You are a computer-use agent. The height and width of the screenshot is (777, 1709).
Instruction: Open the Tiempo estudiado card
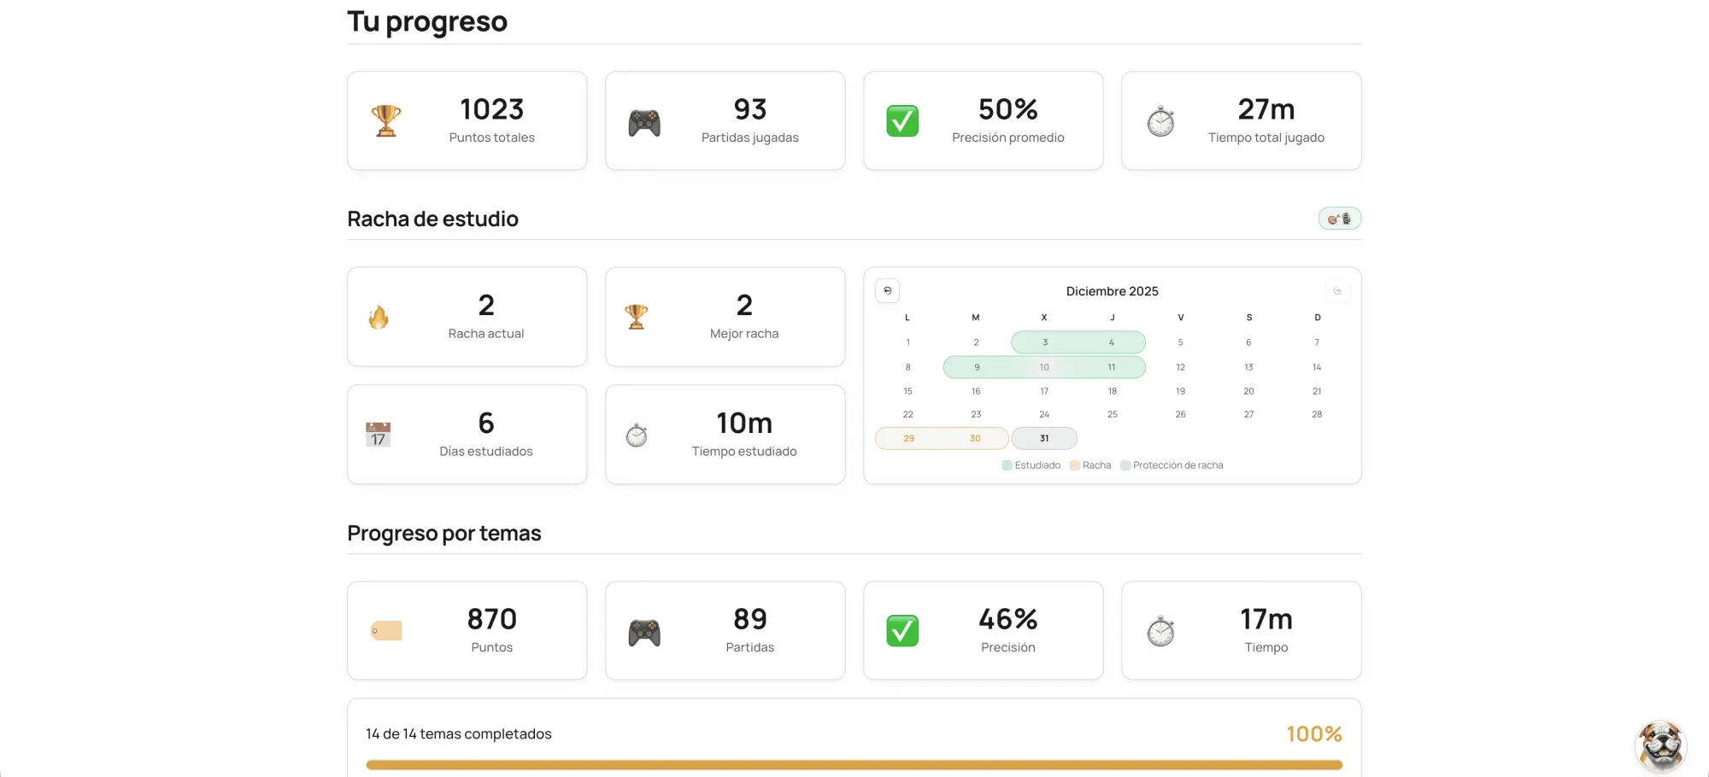pyautogui.click(x=725, y=435)
